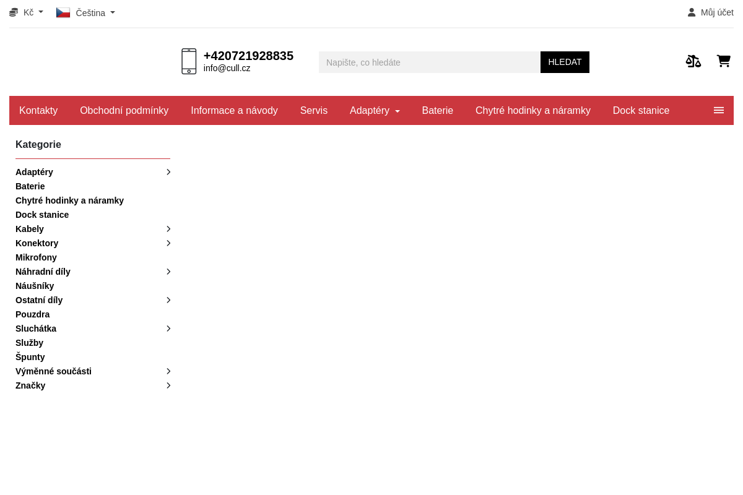Click the user icon next to Můj účet
Screen dimensions: 743x495
(692, 12)
